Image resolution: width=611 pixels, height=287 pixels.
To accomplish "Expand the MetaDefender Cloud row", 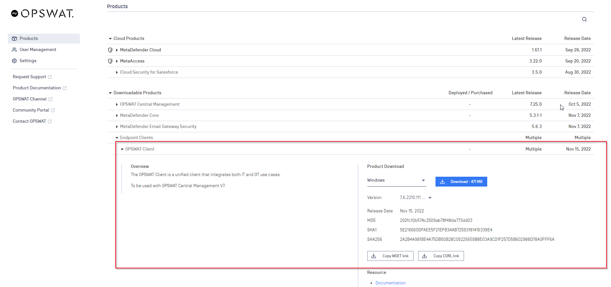I will point(117,50).
